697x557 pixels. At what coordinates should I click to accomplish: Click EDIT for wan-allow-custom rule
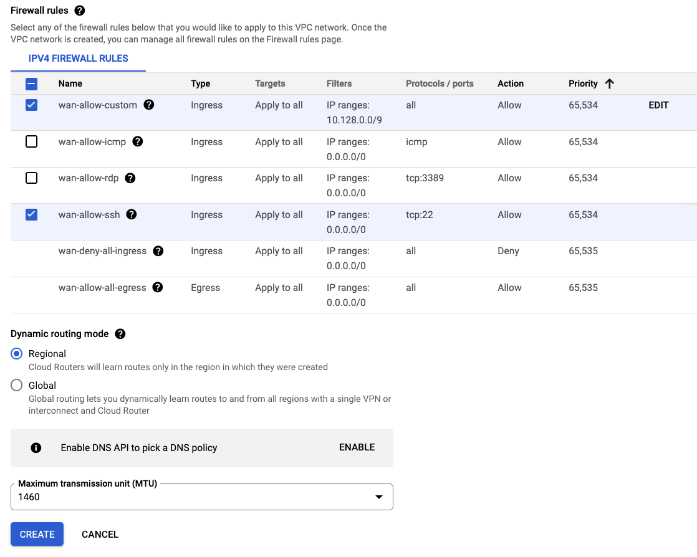tap(658, 105)
